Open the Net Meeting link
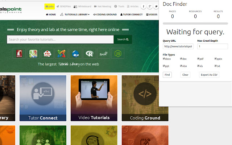This screenshot has width=232, height=145. coord(103,7)
